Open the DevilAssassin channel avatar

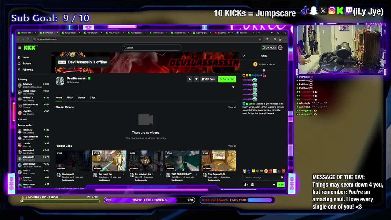pyautogui.click(x=60, y=80)
